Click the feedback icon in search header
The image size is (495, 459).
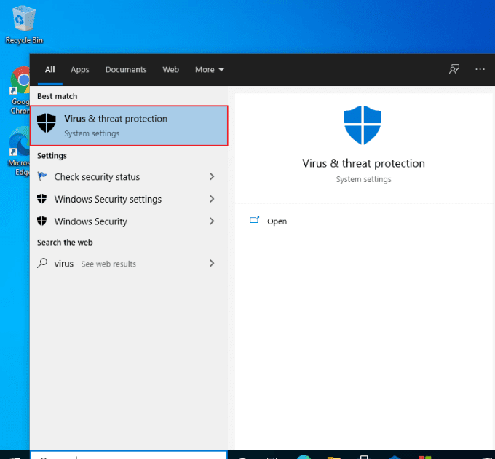454,69
